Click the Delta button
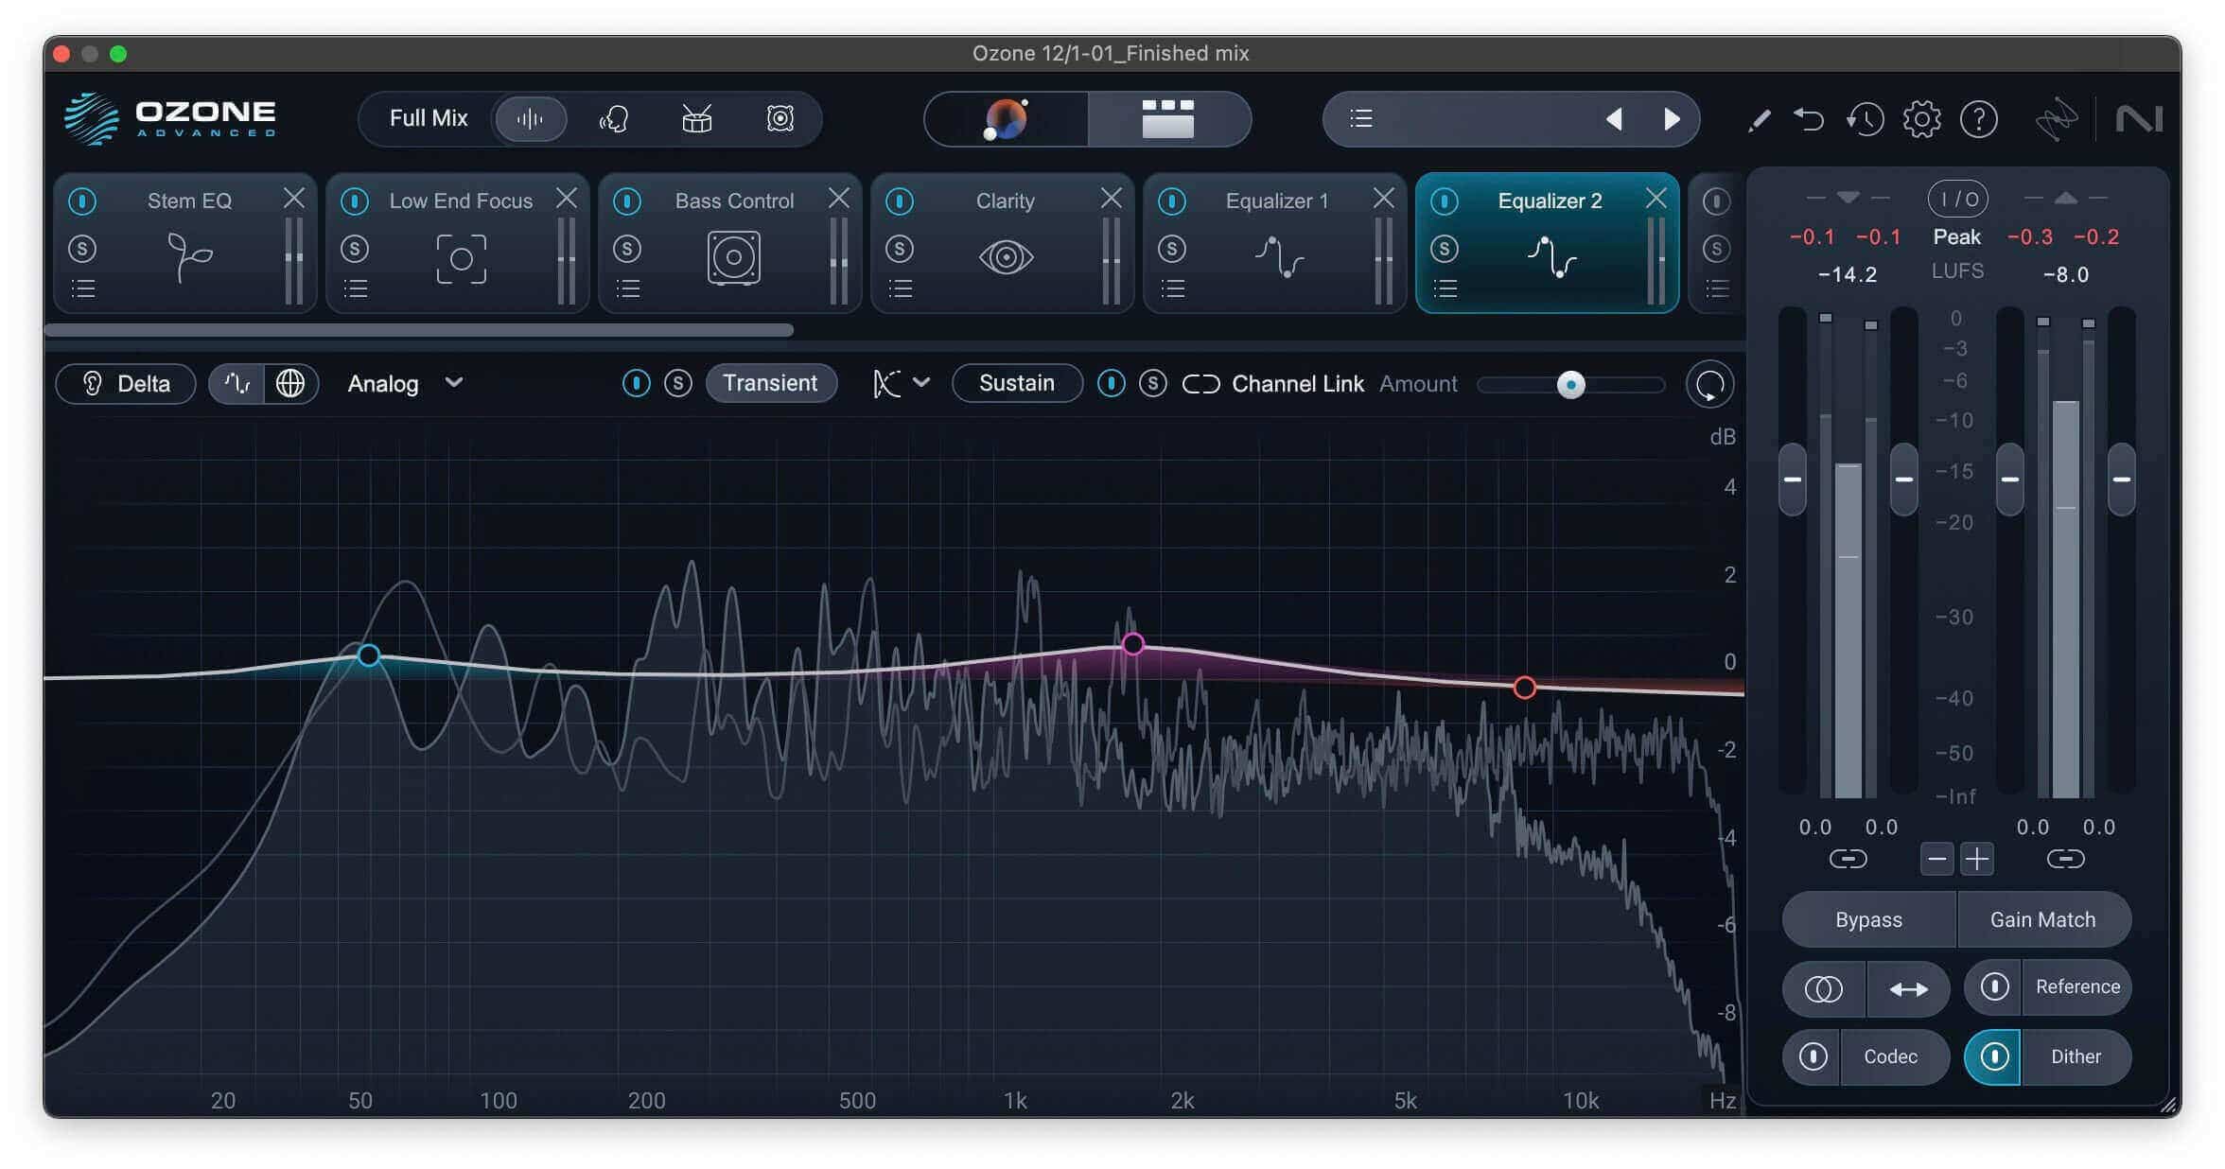The height and width of the screenshot is (1169, 2225). point(126,383)
